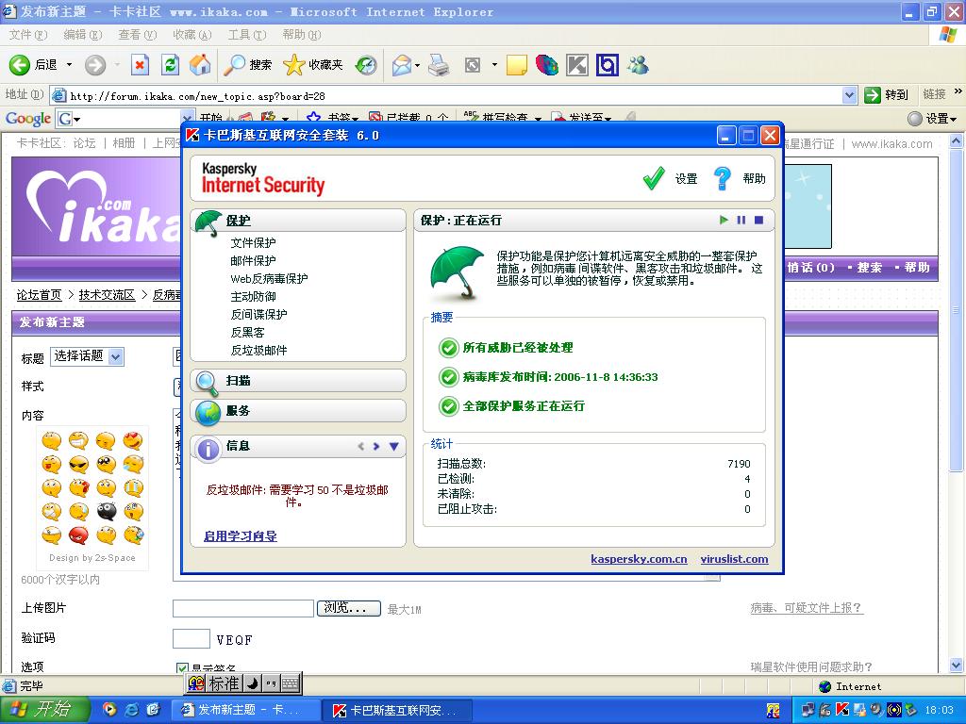Click the Mail envelope toolbar icon
Viewport: 966px width, 724px height.
[402, 65]
